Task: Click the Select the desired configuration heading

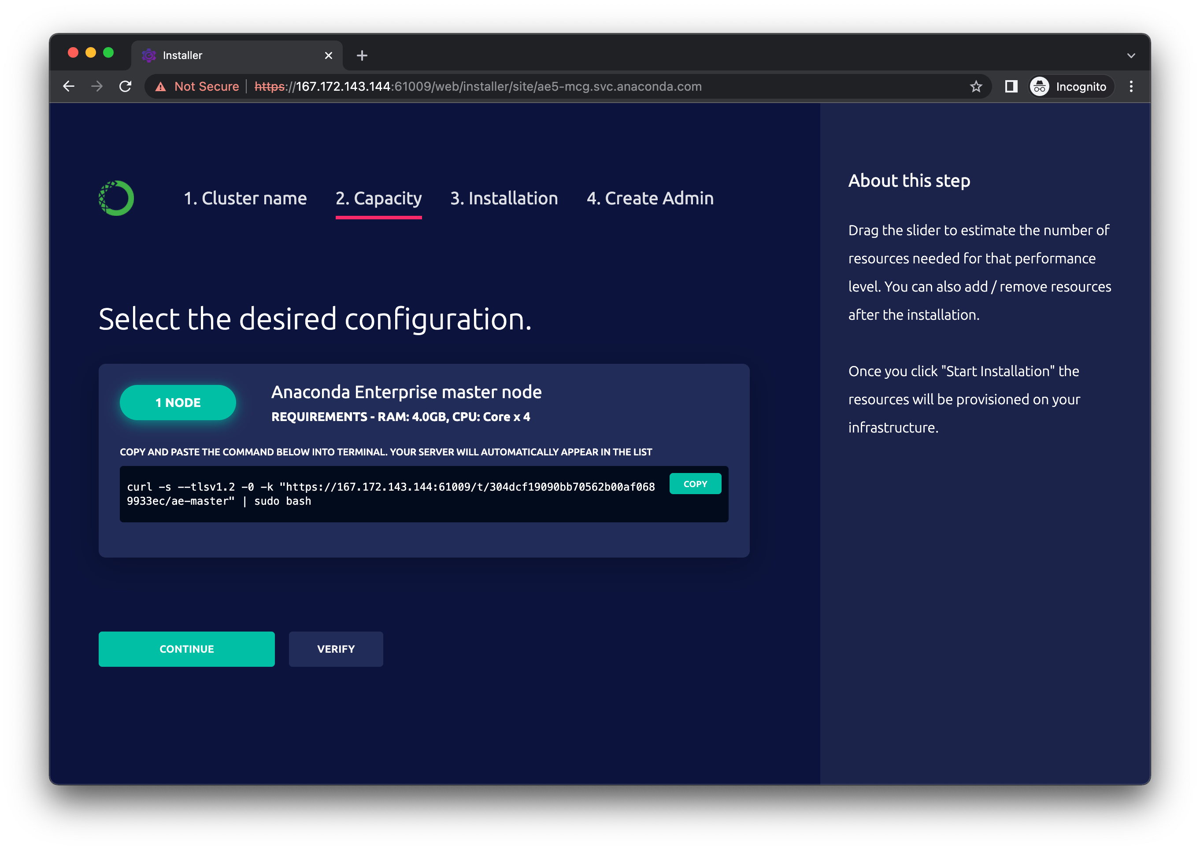Action: 315,319
